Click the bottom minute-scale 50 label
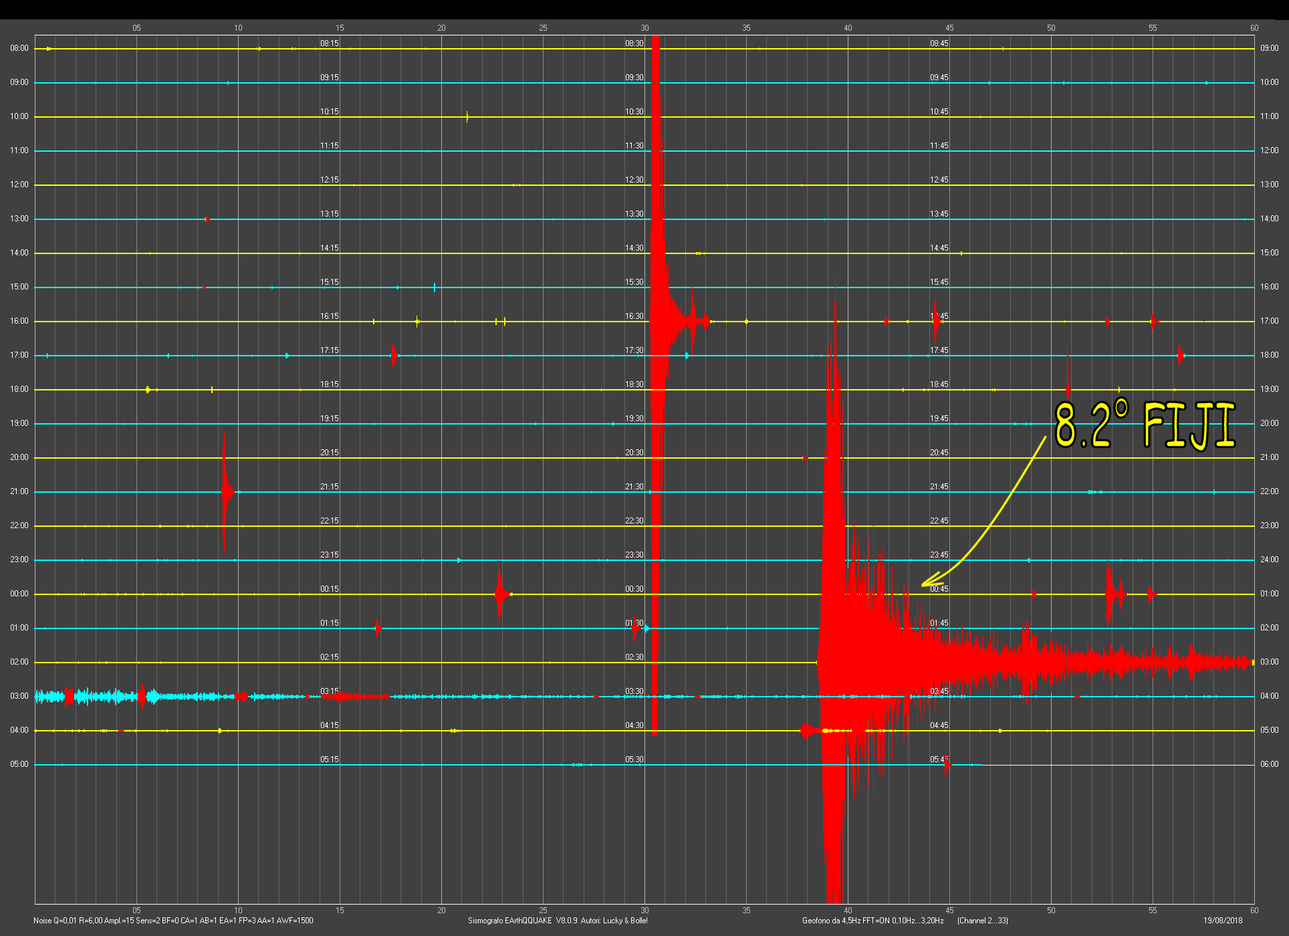1289x936 pixels. click(x=1051, y=911)
